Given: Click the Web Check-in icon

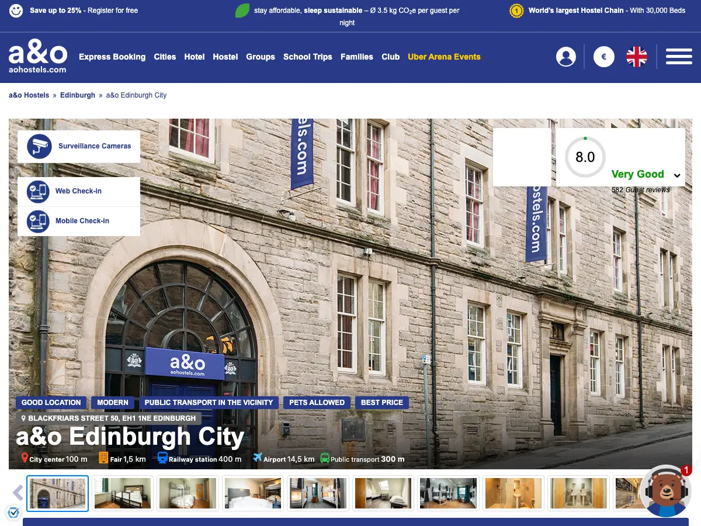Looking at the screenshot, I should coord(38,191).
